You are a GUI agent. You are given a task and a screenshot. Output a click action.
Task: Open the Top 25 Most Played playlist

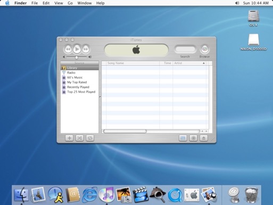pos(79,92)
